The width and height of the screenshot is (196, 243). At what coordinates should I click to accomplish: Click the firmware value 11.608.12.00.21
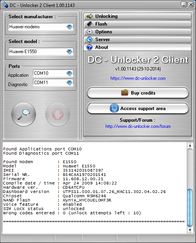(83, 179)
